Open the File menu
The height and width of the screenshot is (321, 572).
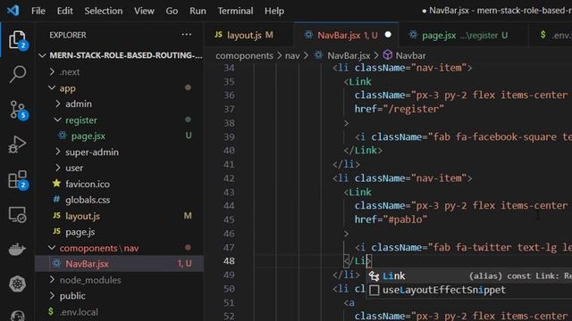[38, 11]
